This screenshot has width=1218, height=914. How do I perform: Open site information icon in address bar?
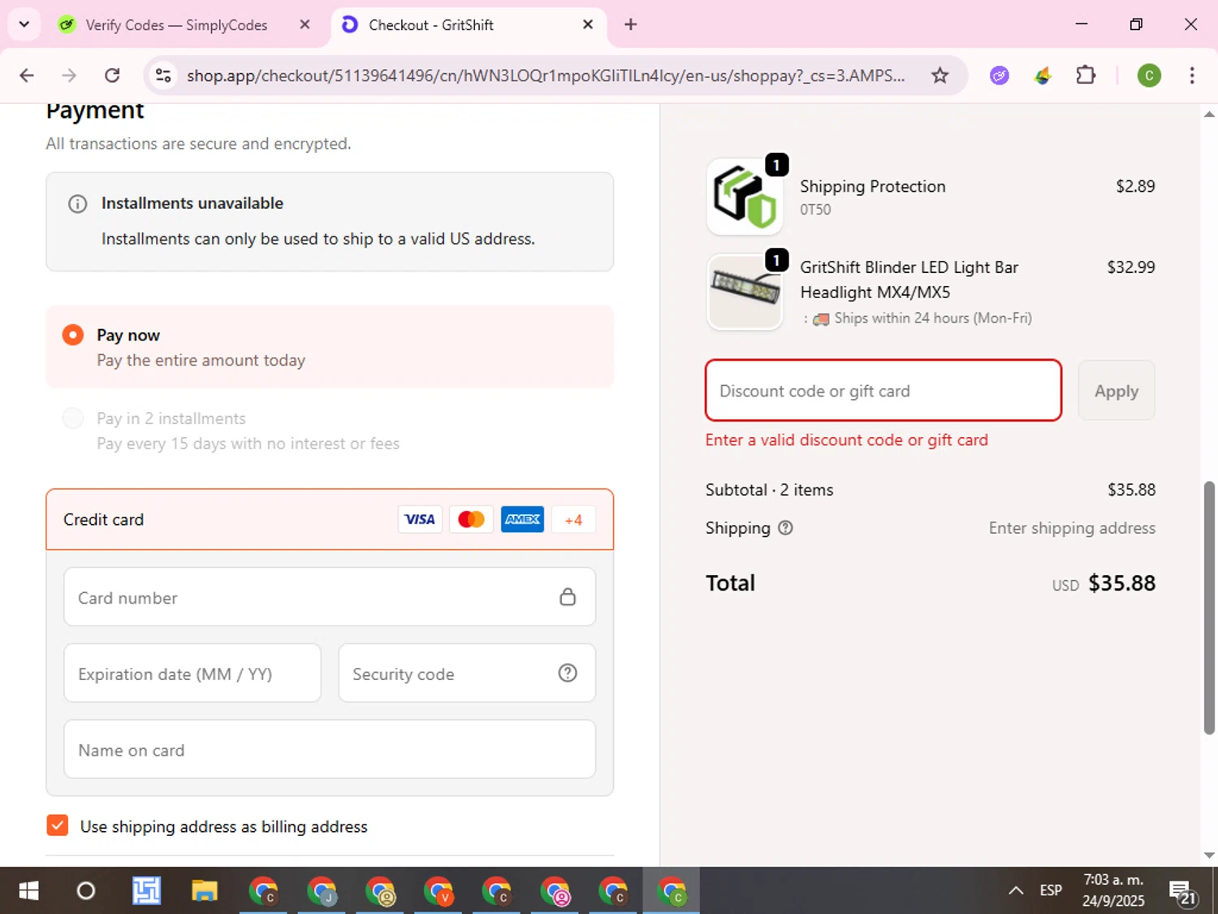point(163,76)
